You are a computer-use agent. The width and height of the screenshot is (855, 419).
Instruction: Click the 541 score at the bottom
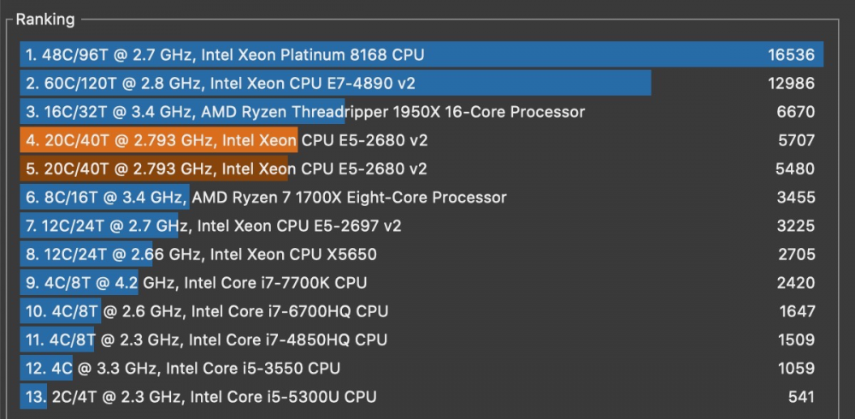(802, 397)
